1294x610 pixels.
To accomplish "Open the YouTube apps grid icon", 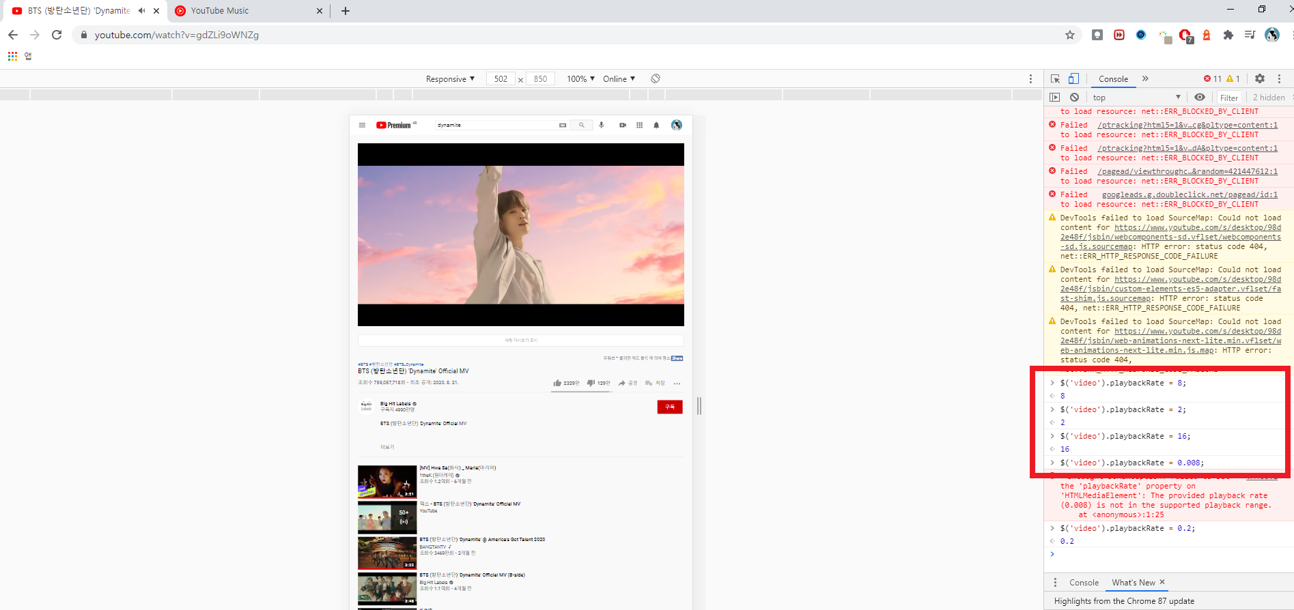I will (639, 125).
